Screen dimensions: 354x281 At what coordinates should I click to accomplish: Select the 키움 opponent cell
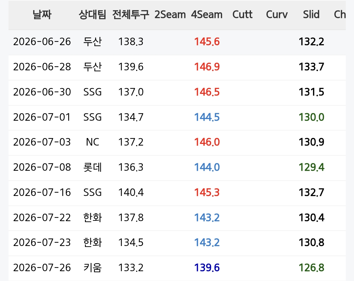(x=92, y=268)
